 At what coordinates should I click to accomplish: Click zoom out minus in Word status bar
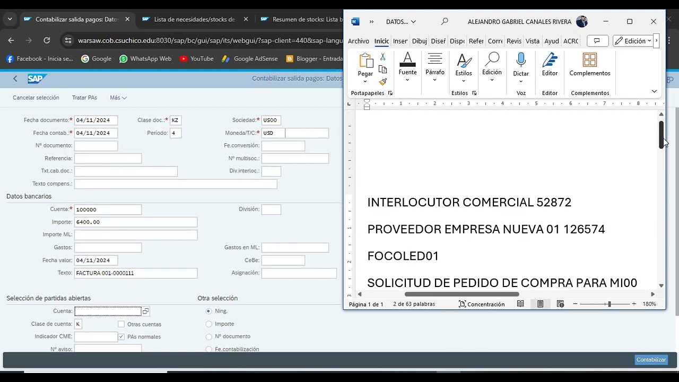click(x=576, y=304)
